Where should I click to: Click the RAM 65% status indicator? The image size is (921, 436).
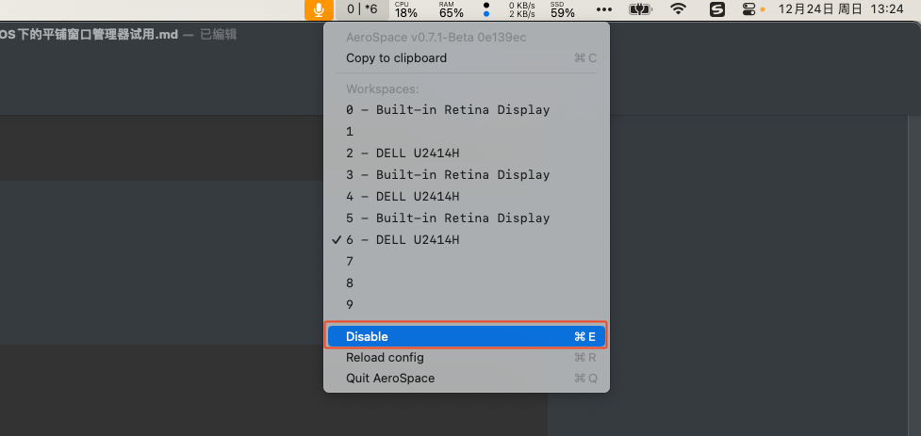pos(452,9)
